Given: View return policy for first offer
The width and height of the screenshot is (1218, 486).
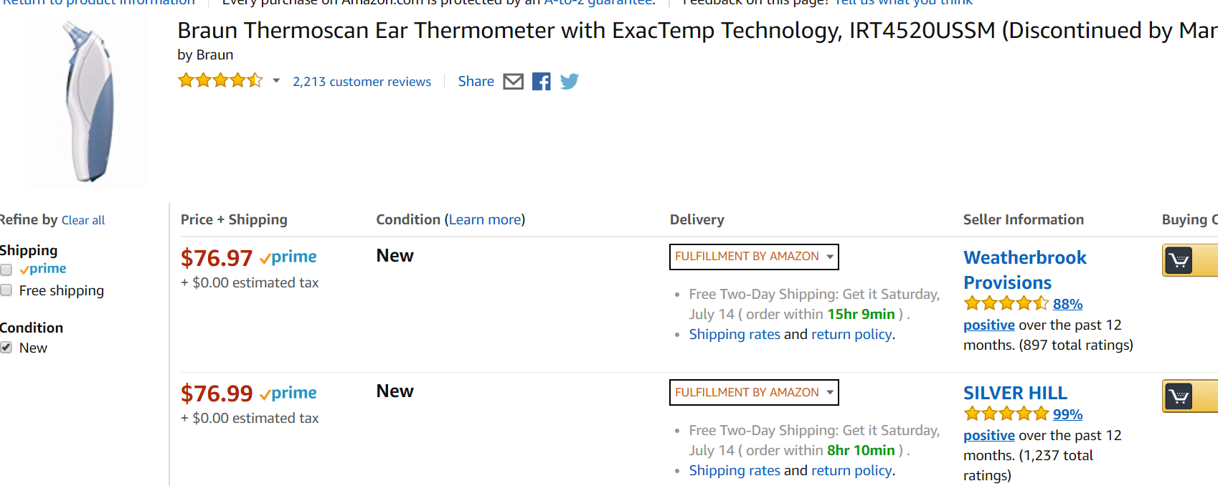Looking at the screenshot, I should pyautogui.click(x=851, y=335).
